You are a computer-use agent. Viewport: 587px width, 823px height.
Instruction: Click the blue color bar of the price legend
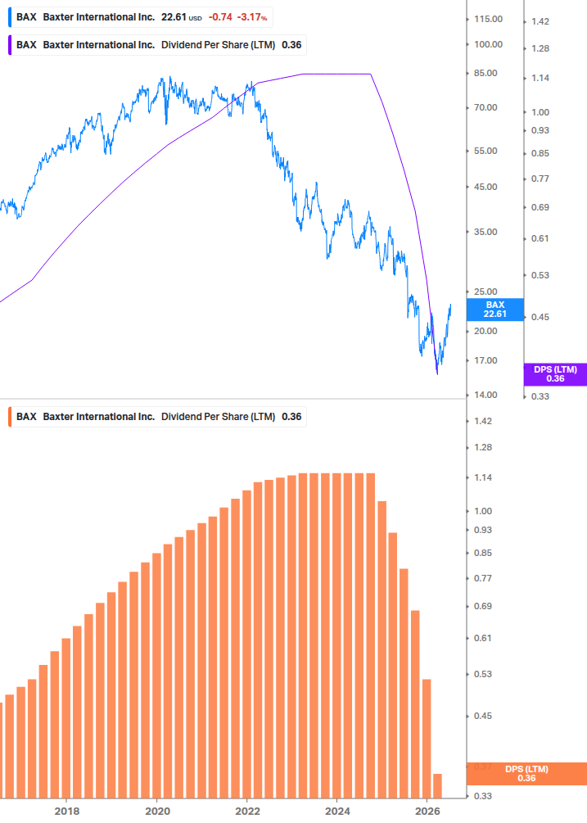[x=10, y=17]
